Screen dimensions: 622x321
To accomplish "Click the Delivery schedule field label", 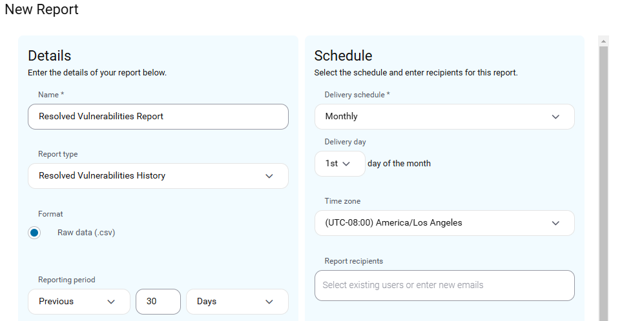I will coord(357,95).
